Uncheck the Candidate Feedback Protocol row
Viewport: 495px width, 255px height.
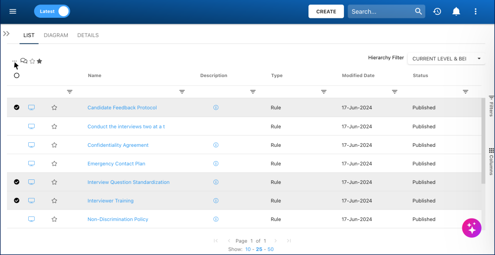(17, 107)
